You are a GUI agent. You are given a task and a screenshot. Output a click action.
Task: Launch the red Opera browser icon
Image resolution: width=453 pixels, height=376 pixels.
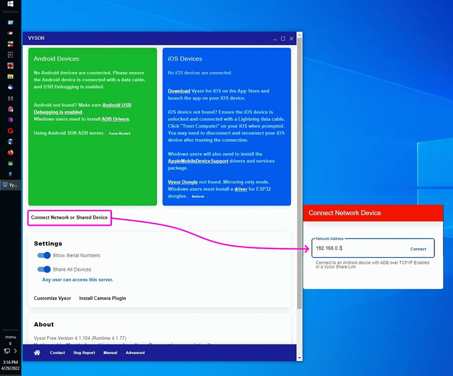coord(10,131)
